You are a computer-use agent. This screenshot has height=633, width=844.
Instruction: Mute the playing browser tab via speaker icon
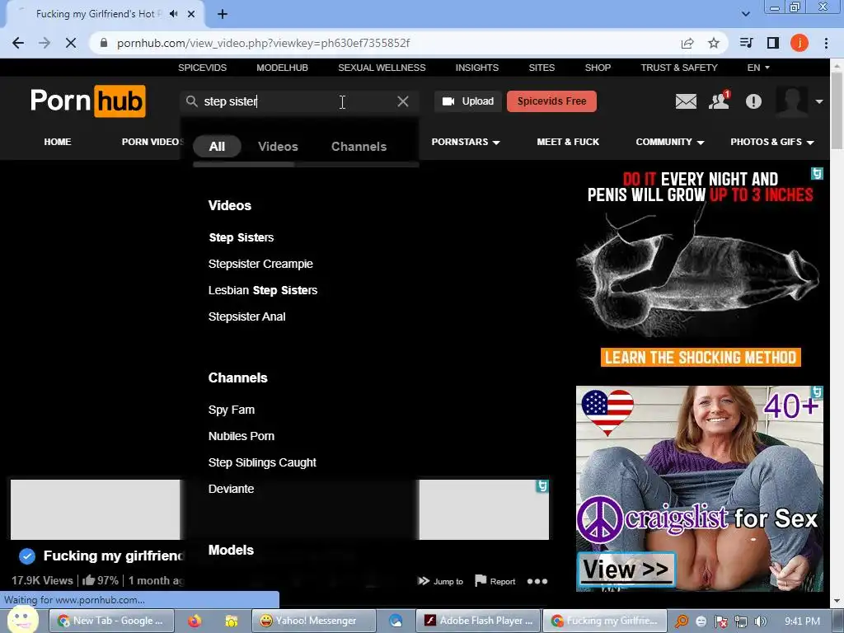coord(173,14)
